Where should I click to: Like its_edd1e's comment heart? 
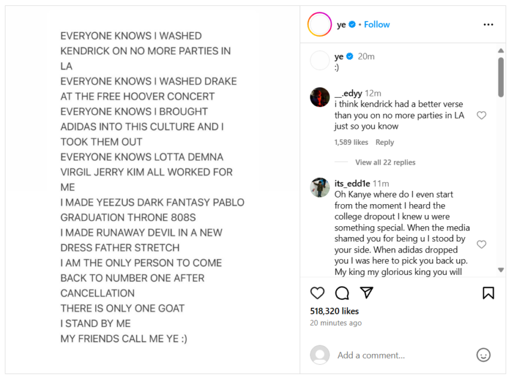click(481, 244)
